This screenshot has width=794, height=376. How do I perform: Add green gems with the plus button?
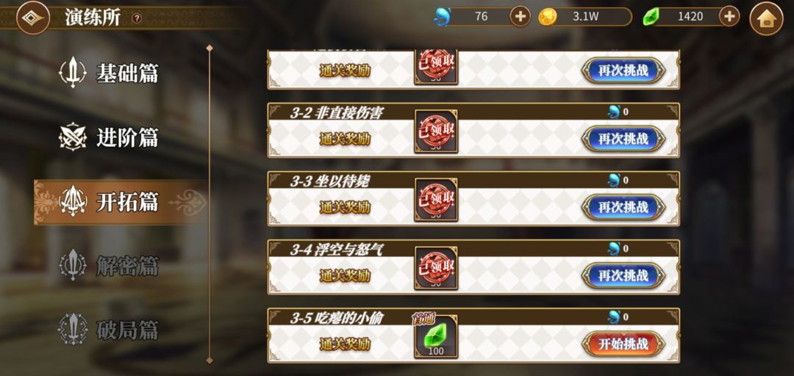click(x=729, y=17)
